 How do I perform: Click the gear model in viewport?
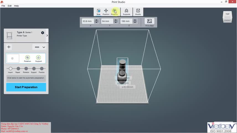(x=122, y=72)
